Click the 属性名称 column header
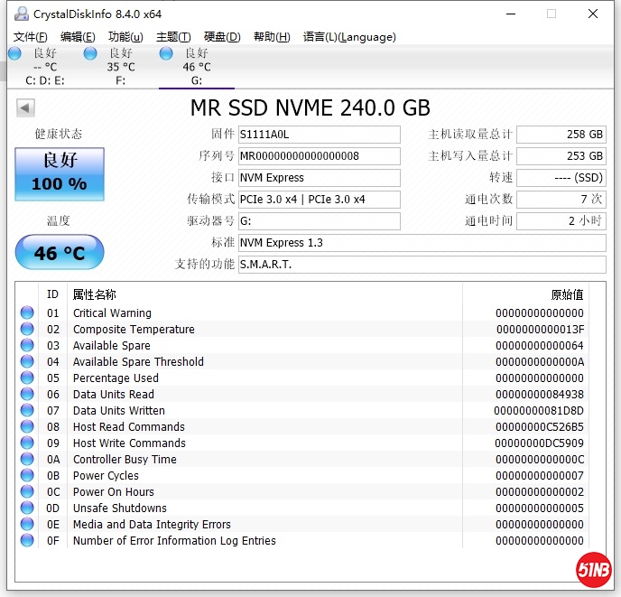 95,294
